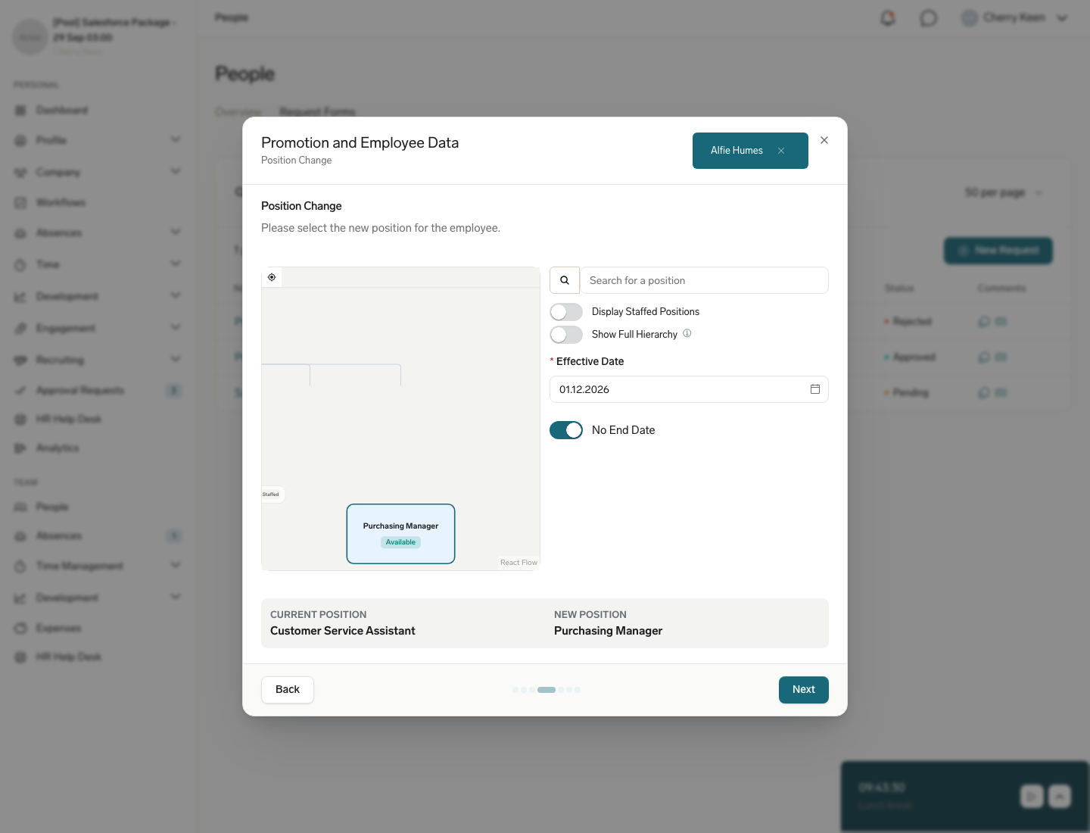Click the chevron-up button in the timer widget

(x=1060, y=796)
